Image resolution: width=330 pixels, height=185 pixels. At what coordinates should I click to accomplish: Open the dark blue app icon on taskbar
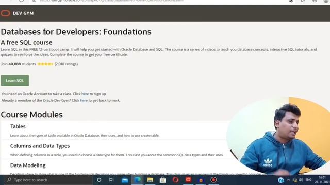[x=201, y=180]
